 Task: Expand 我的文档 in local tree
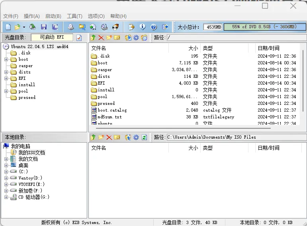pos(6,159)
